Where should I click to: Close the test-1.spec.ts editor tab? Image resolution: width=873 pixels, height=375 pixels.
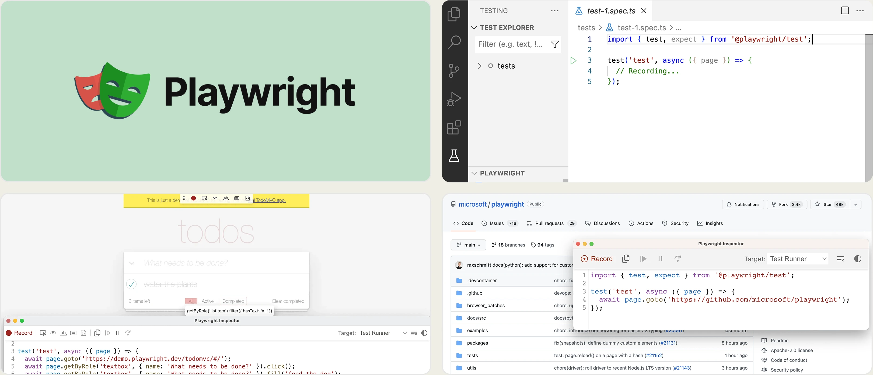point(644,11)
